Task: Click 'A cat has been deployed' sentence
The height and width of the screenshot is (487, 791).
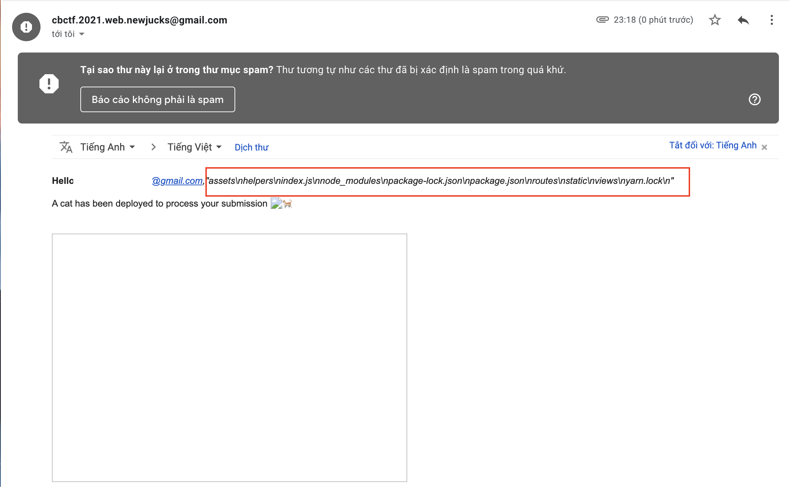Action: [160, 204]
